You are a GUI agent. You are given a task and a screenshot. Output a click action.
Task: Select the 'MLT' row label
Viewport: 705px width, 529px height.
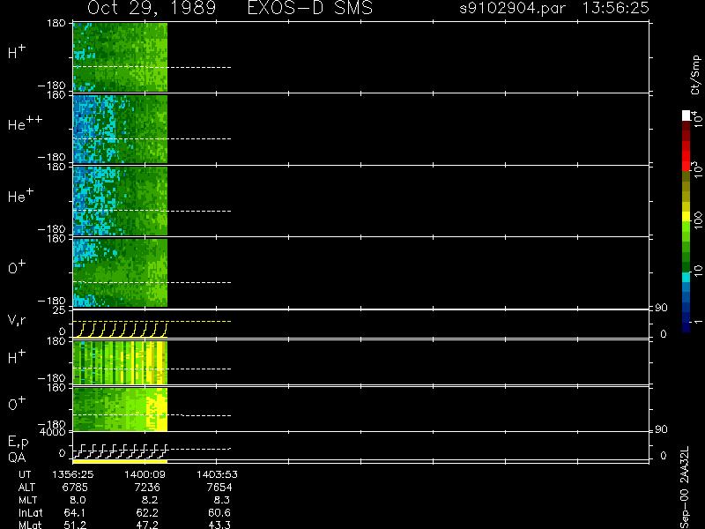pyautogui.click(x=27, y=500)
